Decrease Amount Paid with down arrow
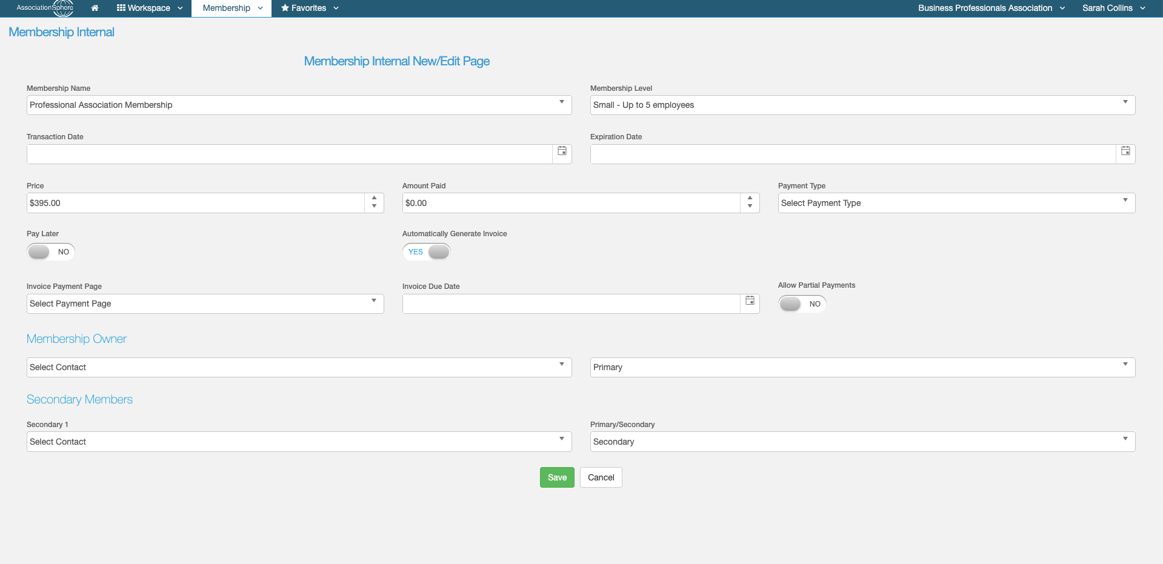This screenshot has width=1163, height=564. 750,207
